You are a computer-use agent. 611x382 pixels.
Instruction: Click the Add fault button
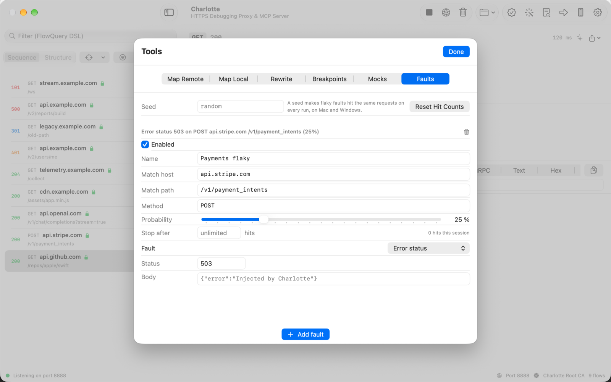coord(305,334)
